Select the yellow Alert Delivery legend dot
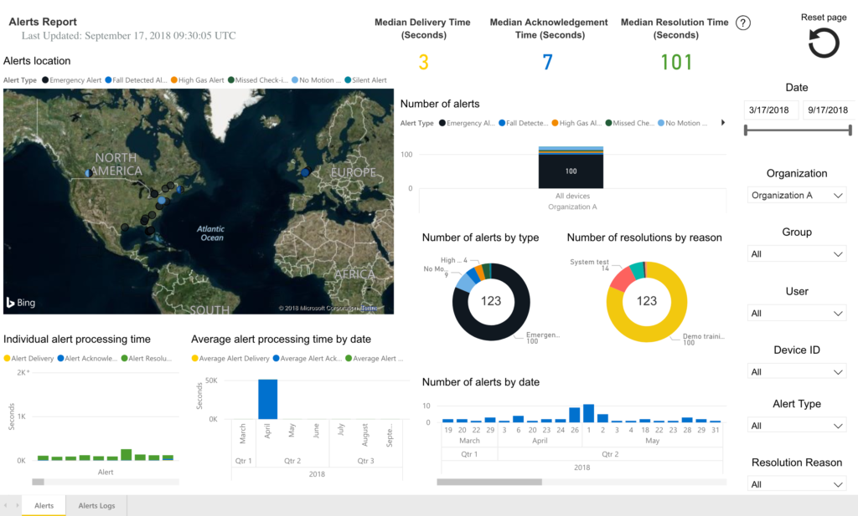 point(7,356)
